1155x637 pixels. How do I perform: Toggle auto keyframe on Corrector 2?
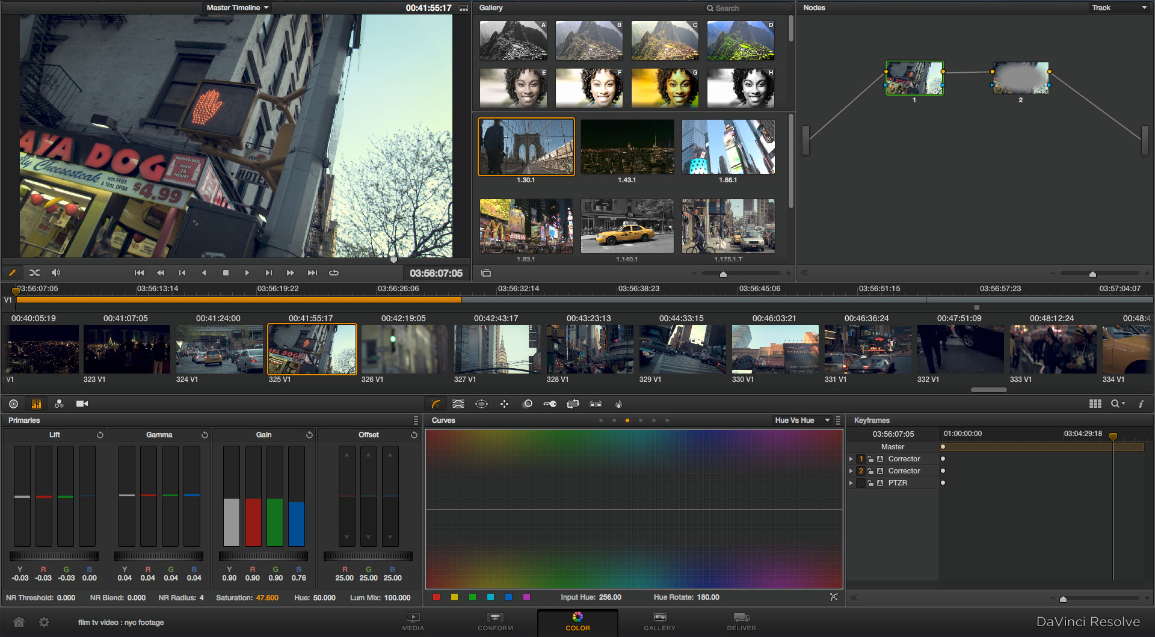[x=880, y=471]
